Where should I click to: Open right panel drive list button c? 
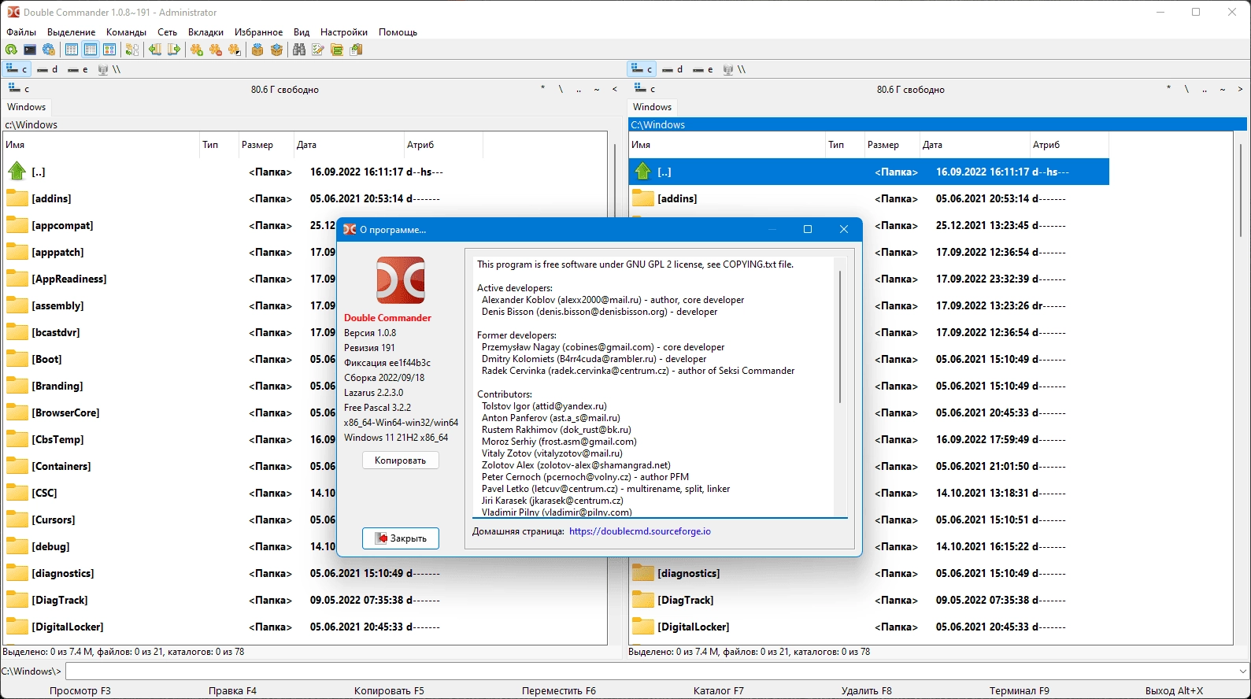coord(645,89)
